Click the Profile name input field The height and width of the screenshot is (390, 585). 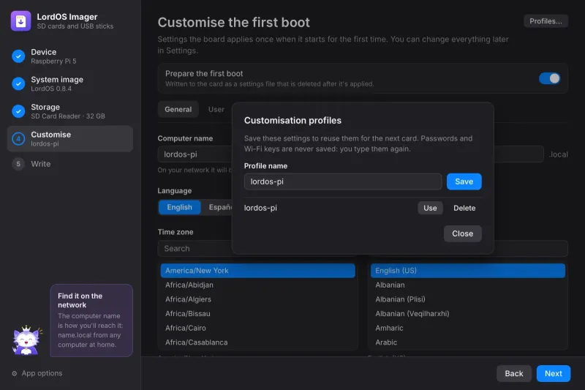pos(343,181)
